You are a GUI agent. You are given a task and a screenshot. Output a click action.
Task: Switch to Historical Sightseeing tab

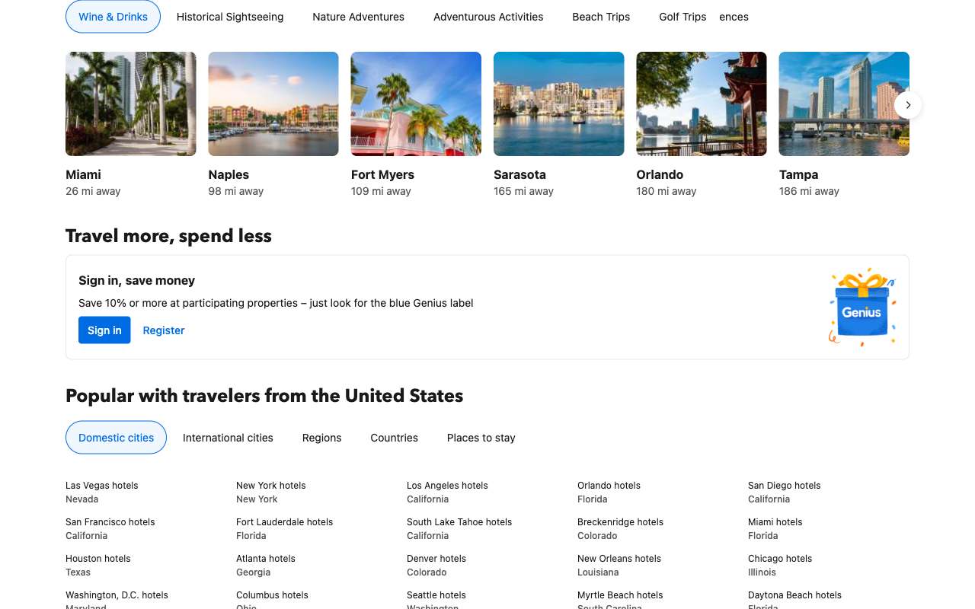230,17
